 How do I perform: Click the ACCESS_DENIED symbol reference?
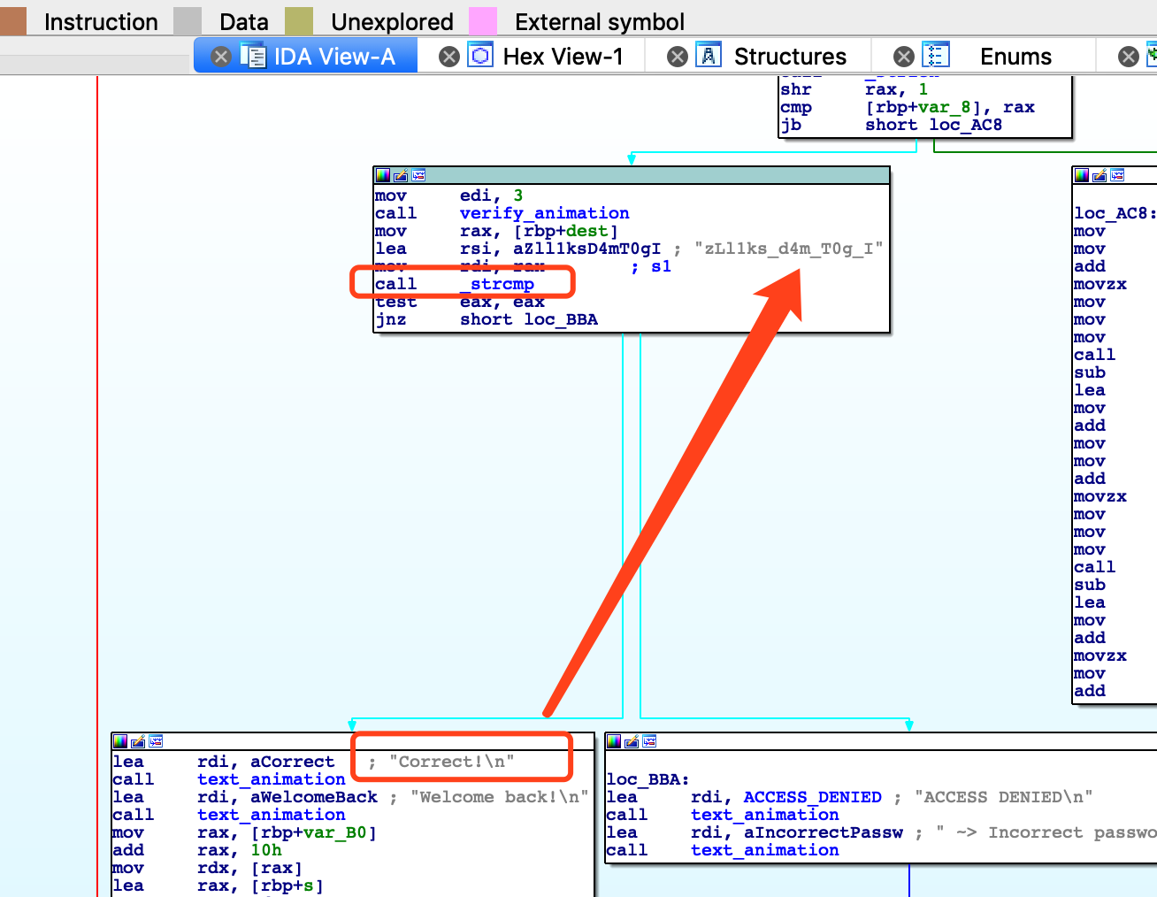[813, 797]
